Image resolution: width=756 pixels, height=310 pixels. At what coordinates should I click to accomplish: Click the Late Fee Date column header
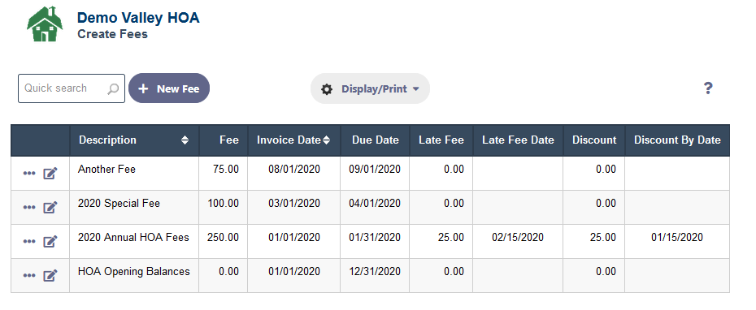pos(518,140)
